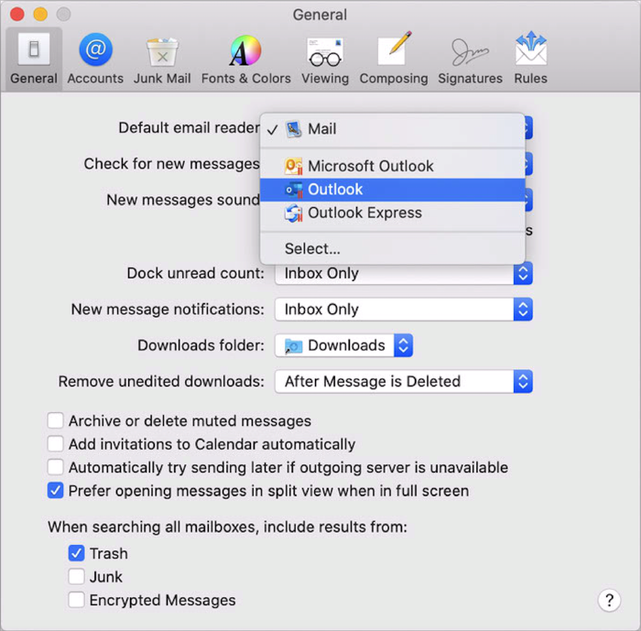The image size is (641, 631).
Task: Open the New message notifications dropdown
Action: (403, 310)
